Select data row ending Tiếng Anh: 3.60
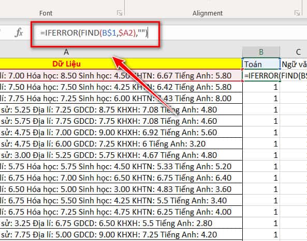Viewport: 307px width, 241px height. [x=121, y=189]
